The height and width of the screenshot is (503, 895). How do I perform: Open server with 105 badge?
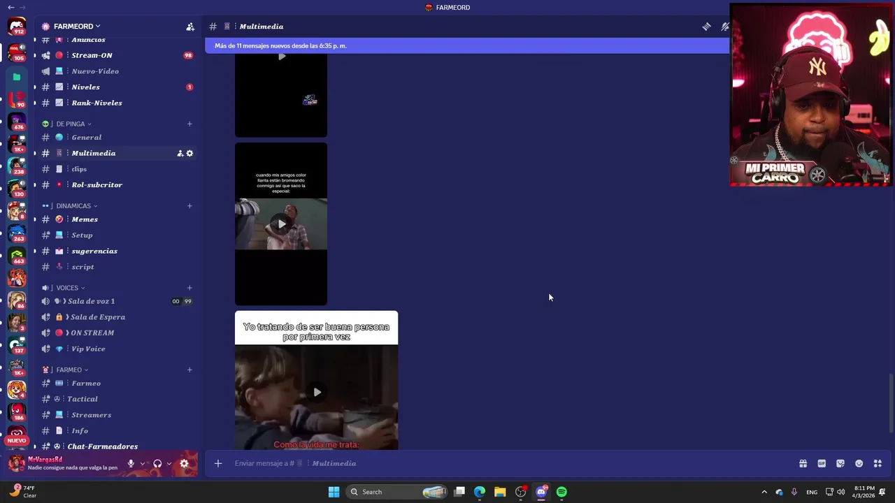point(17,52)
